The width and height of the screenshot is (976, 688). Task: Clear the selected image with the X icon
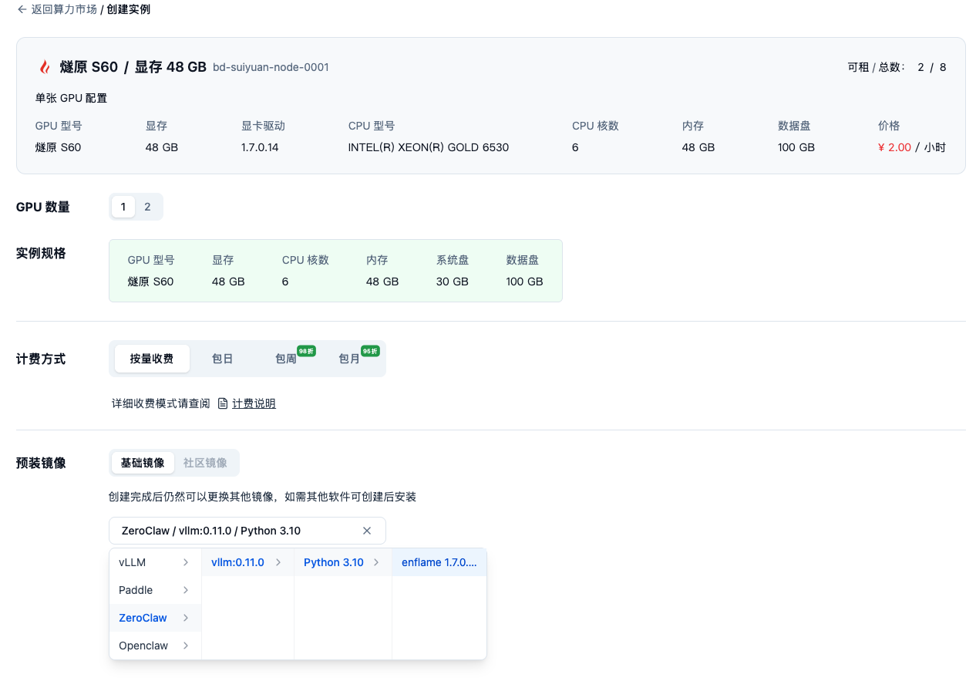pos(367,531)
